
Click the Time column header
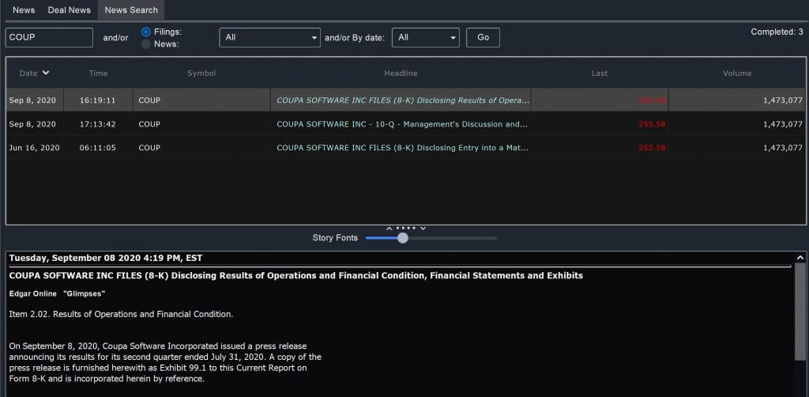point(98,74)
